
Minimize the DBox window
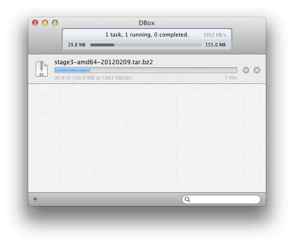[45, 23]
